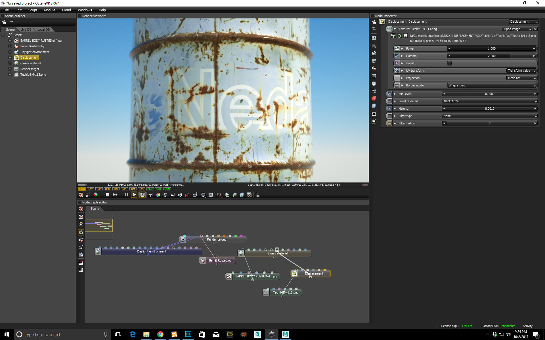Click the reload texture icon
The image size is (545, 340).
[399, 36]
